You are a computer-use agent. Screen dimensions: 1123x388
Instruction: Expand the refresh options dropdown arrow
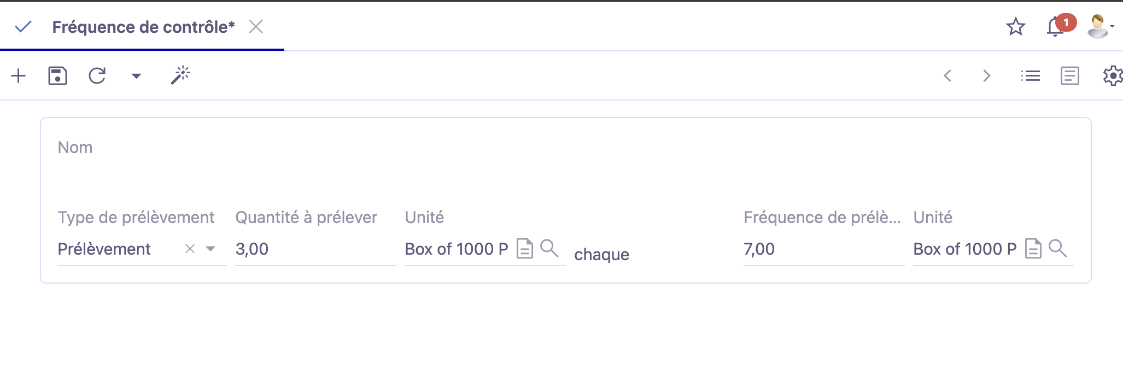coord(137,76)
